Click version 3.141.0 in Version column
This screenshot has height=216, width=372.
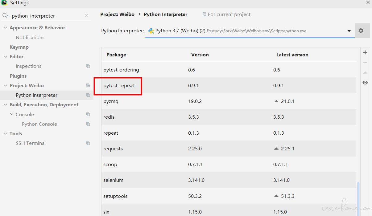pos(196,180)
